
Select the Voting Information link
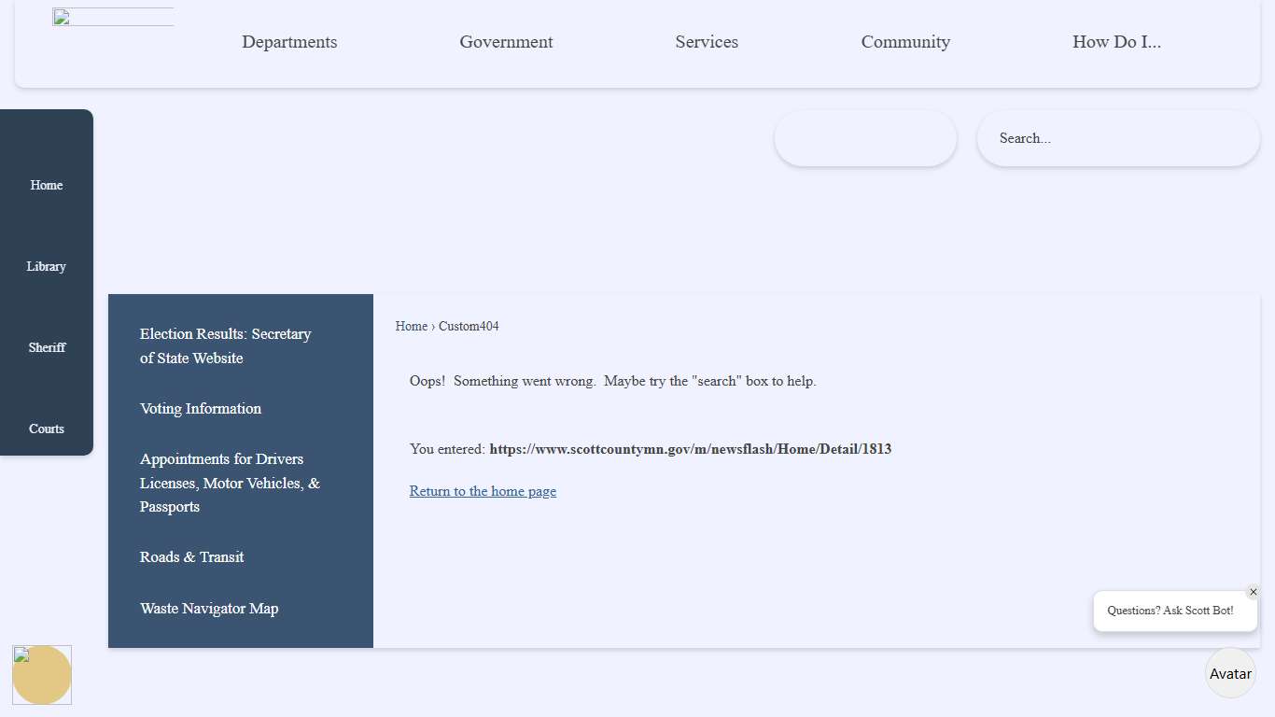point(201,408)
